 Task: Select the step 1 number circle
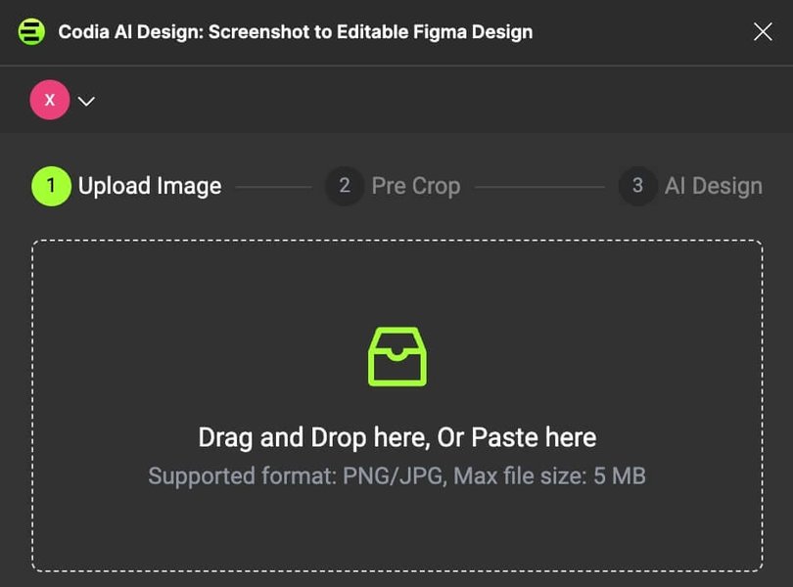click(x=51, y=186)
